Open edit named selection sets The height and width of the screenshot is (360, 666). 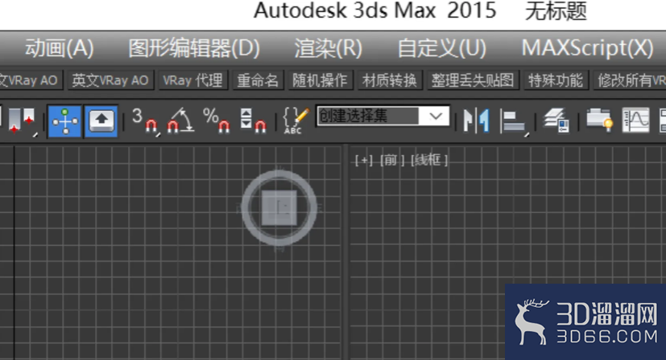pyautogui.click(x=296, y=121)
